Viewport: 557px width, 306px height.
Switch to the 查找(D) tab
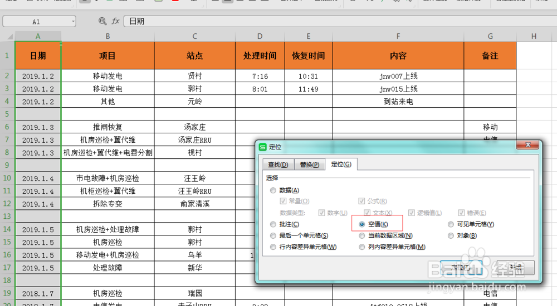278,165
